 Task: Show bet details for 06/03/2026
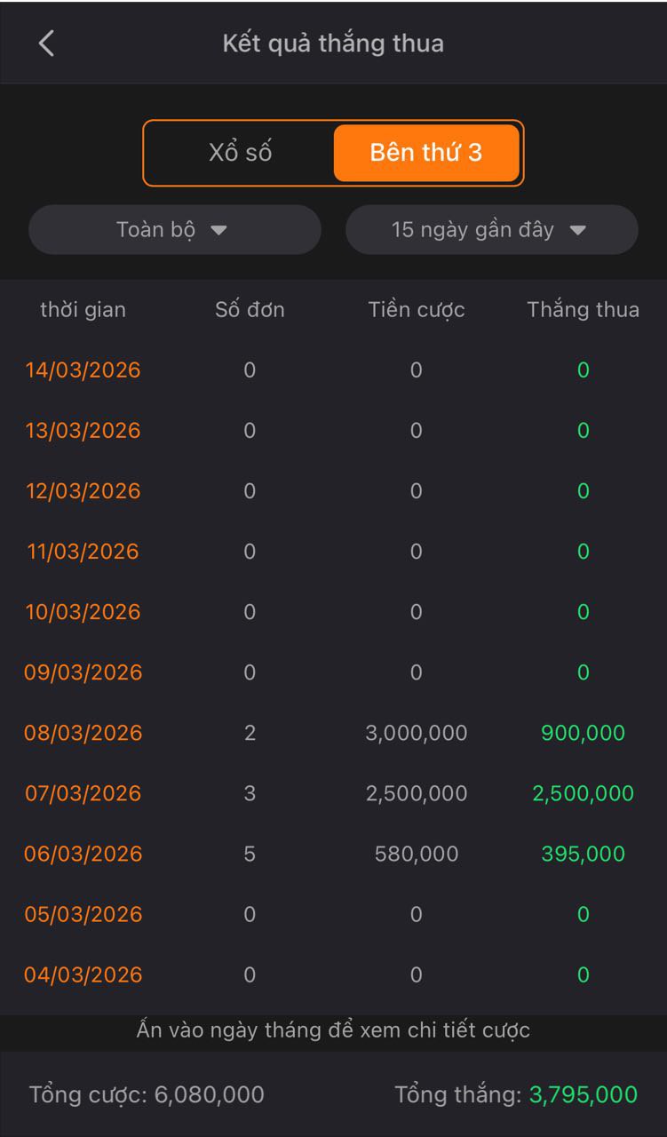click(x=83, y=854)
